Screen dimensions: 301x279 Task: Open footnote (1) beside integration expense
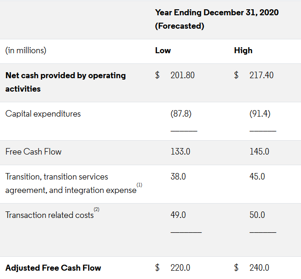(139, 185)
